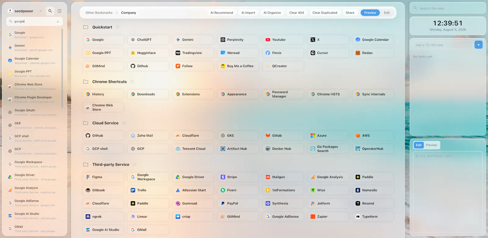488x238 pixels.
Task: Click the Youtube play icon
Action: (268, 40)
